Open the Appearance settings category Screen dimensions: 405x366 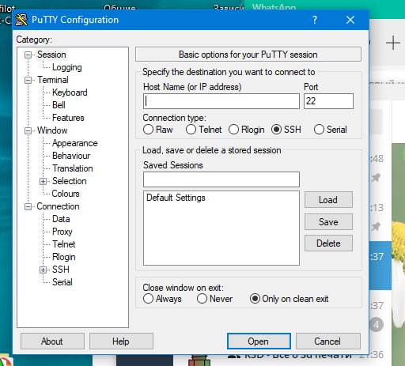click(x=75, y=143)
